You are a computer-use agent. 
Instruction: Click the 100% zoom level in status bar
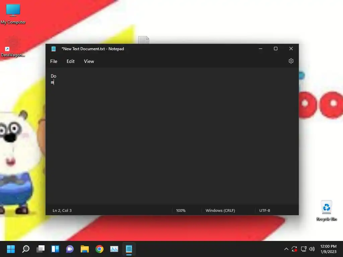pyautogui.click(x=181, y=210)
